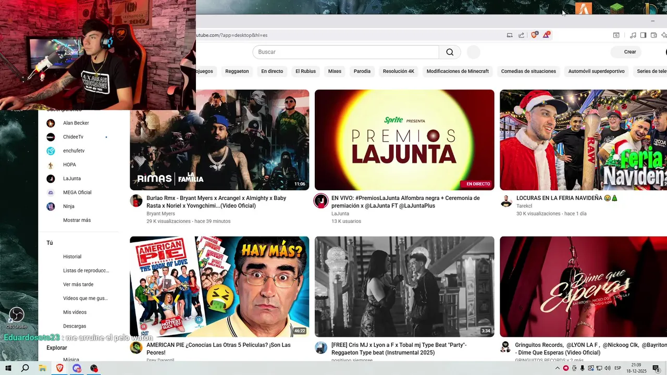Open the Minecraft grass block desktop icon
Image resolution: width=667 pixels, height=375 pixels.
[617, 8]
